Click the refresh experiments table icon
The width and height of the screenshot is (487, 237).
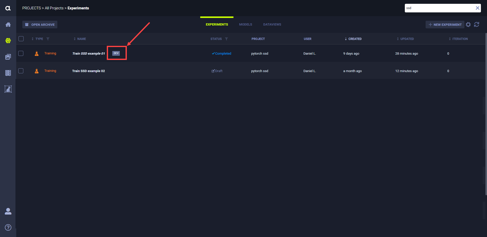tap(477, 25)
